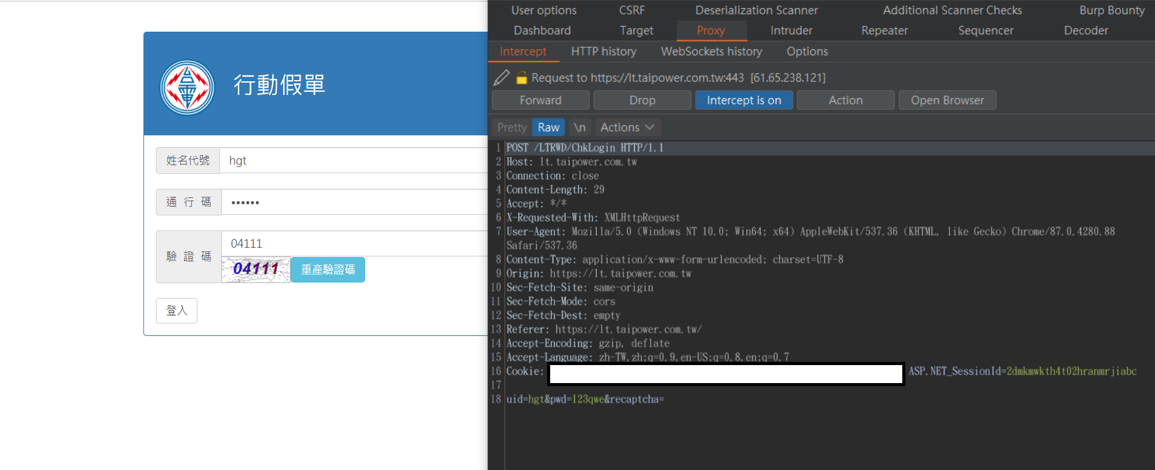This screenshot has width=1155, height=470.
Task: Click the Drop button
Action: pyautogui.click(x=642, y=100)
